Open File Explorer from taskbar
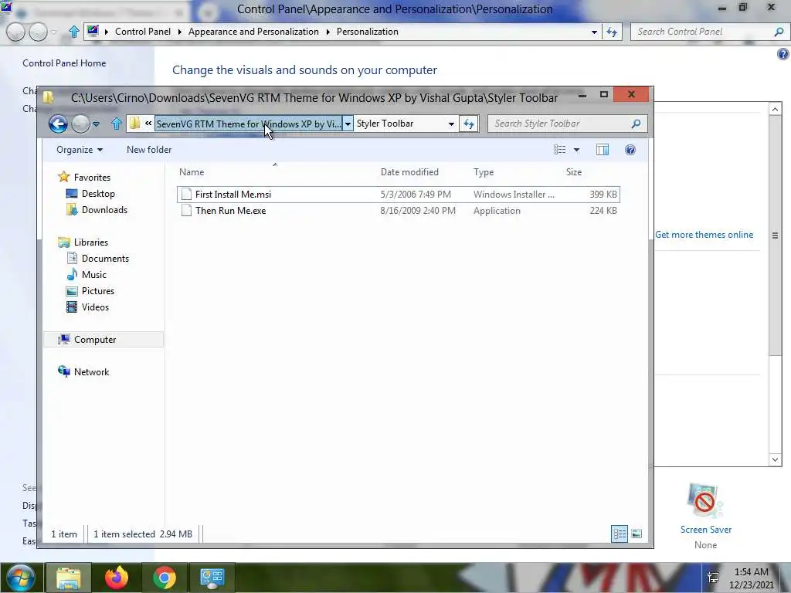Viewport: 791px width, 593px height. 68,578
